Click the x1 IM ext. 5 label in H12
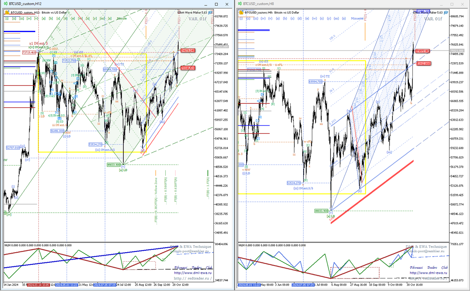Viewport: 470px width, 291px height. coord(38,43)
